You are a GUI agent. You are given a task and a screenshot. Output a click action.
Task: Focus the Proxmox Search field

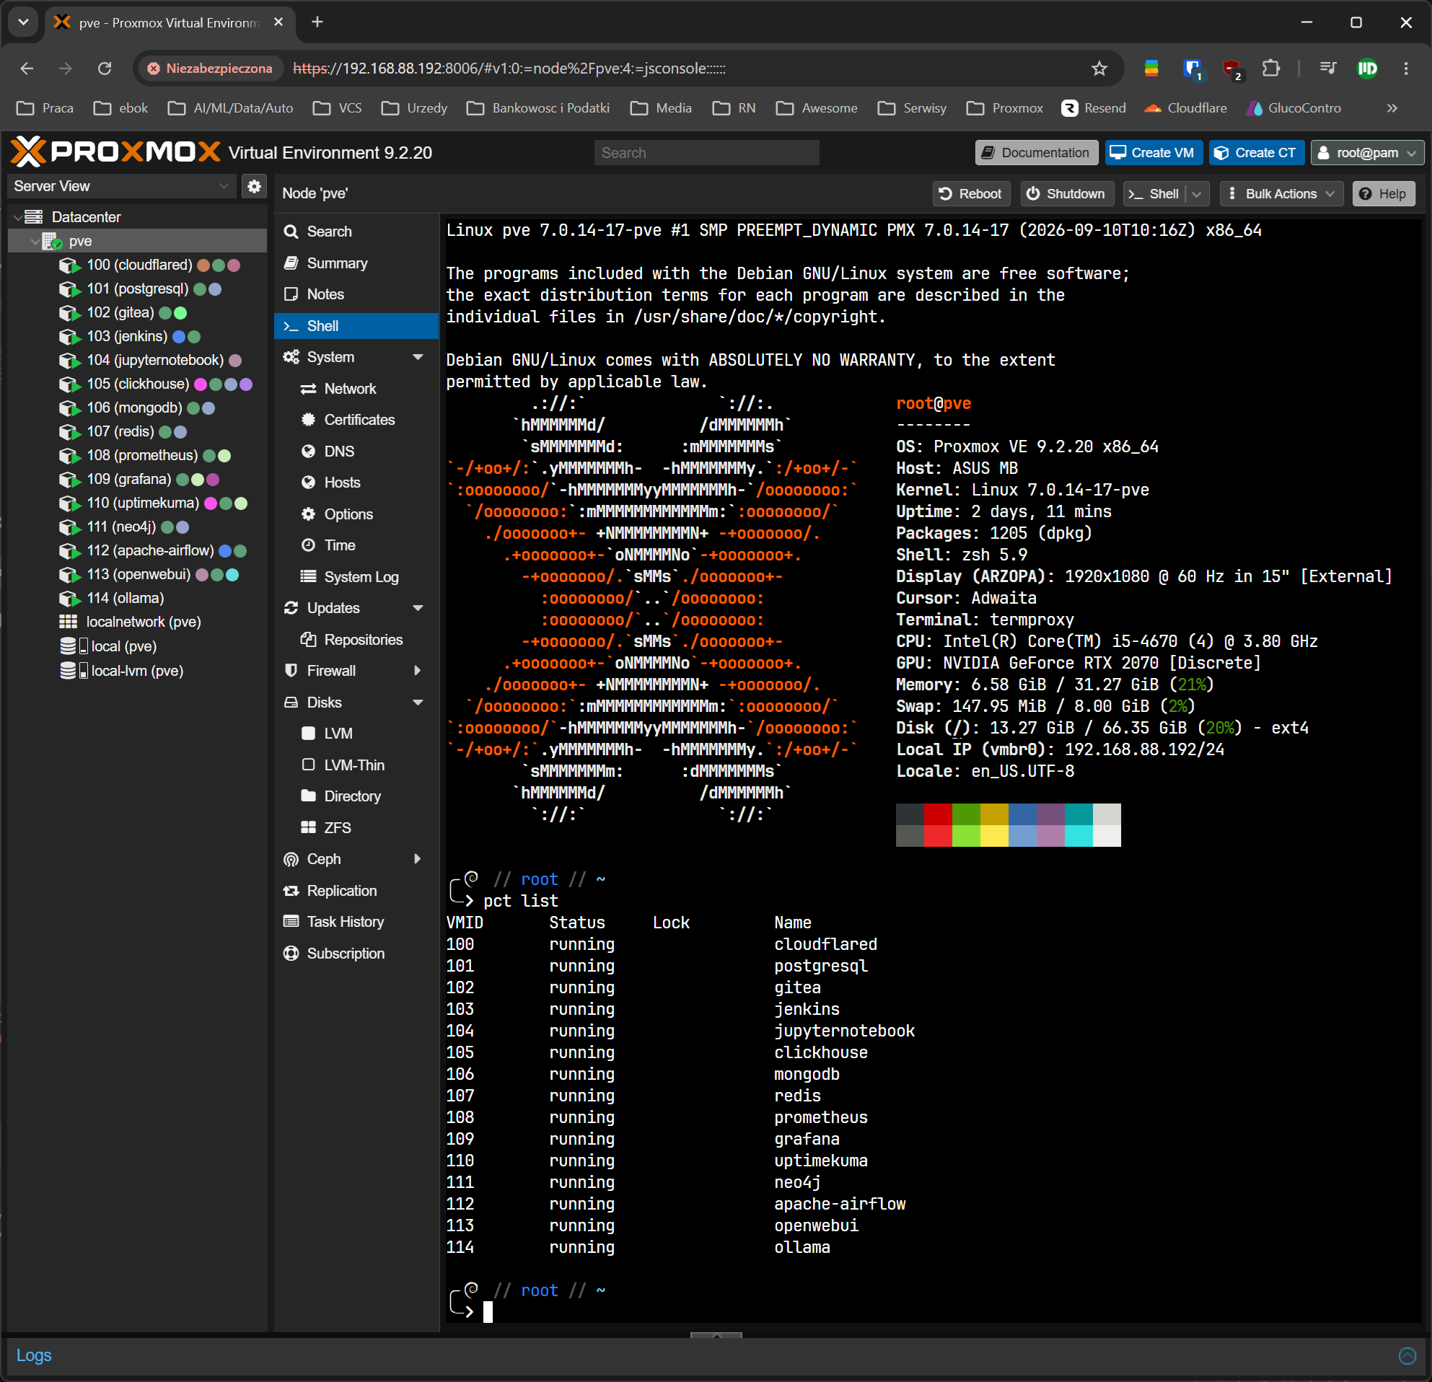point(706,153)
